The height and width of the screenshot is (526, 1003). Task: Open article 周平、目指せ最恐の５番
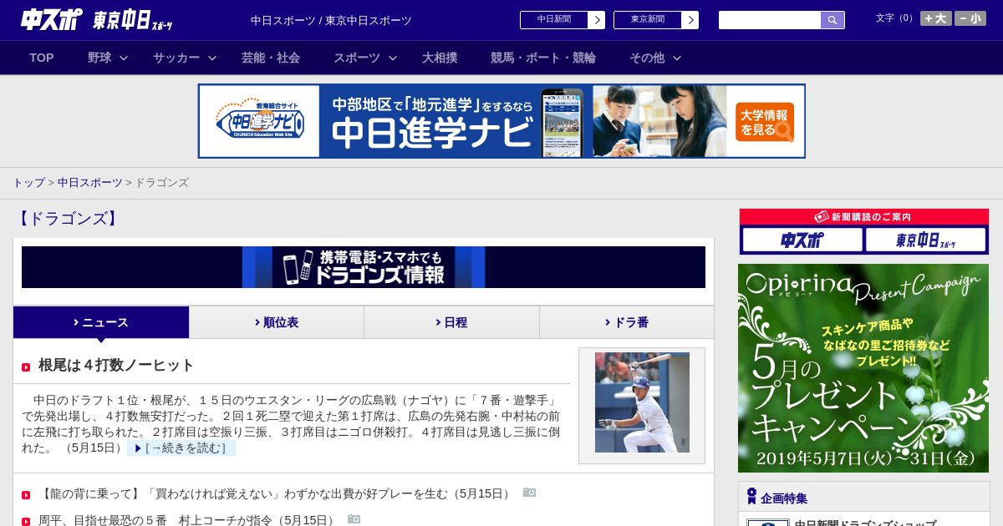(x=189, y=519)
